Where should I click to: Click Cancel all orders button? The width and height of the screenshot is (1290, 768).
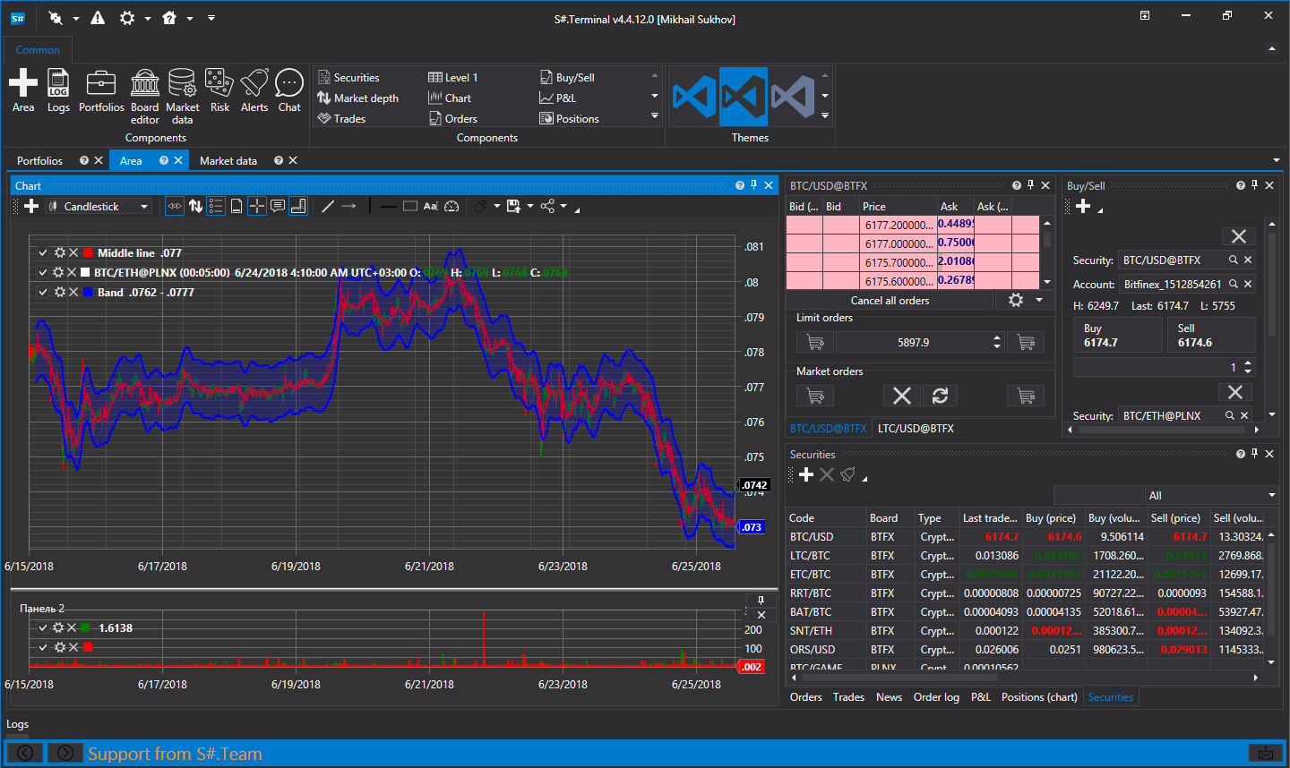click(890, 301)
